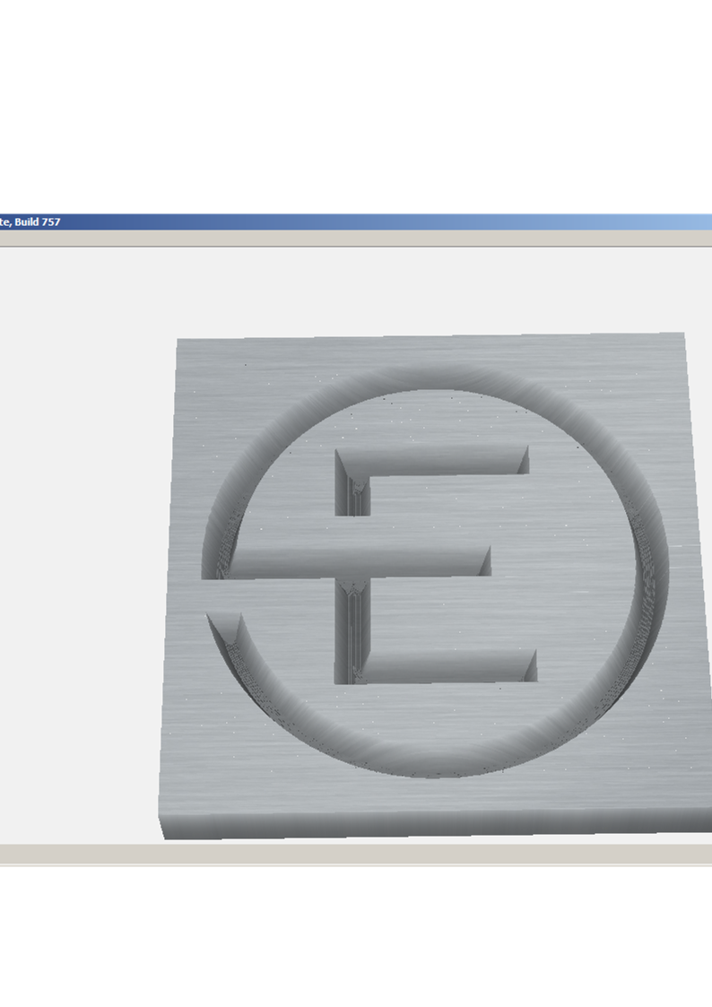Click the top-left corner of the block

click(179, 342)
